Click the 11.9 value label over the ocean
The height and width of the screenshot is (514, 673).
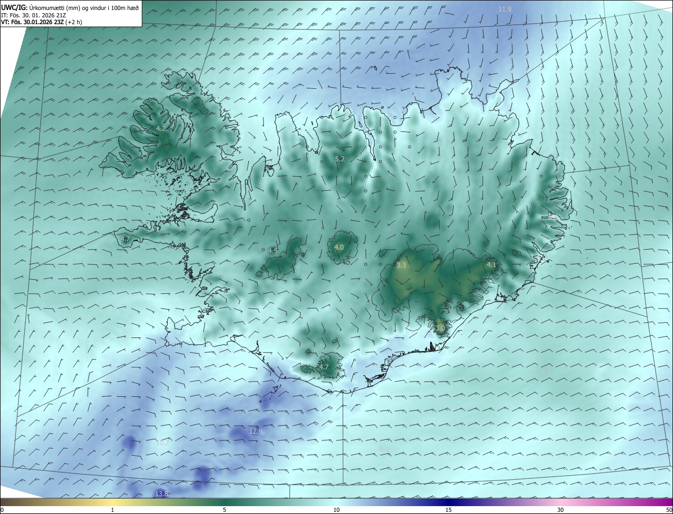pos(505,9)
